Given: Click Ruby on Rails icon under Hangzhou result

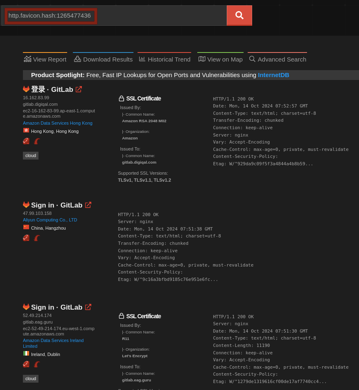Looking at the screenshot, I should 37,238.
